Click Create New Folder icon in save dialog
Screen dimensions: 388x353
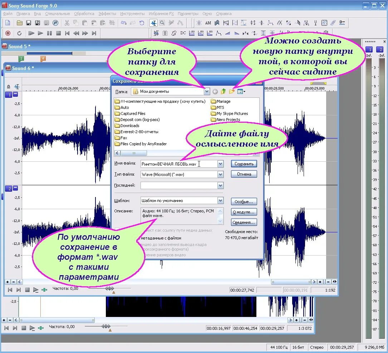click(x=232, y=92)
